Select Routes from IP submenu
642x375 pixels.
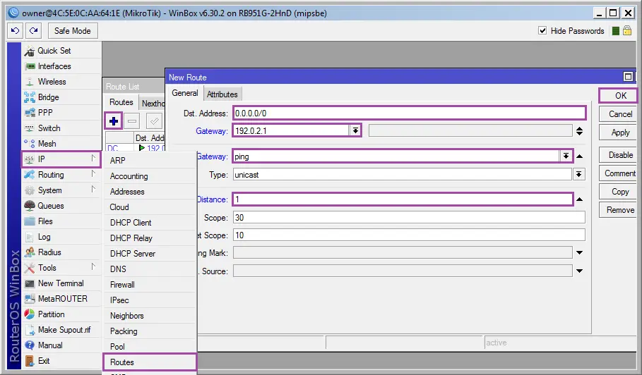150,362
